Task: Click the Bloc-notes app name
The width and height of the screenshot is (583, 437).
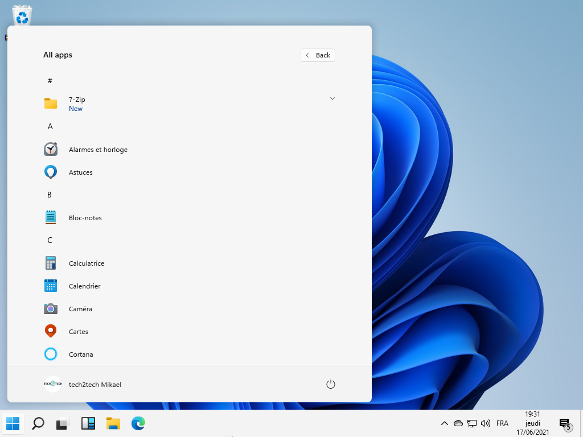Action: pos(85,218)
